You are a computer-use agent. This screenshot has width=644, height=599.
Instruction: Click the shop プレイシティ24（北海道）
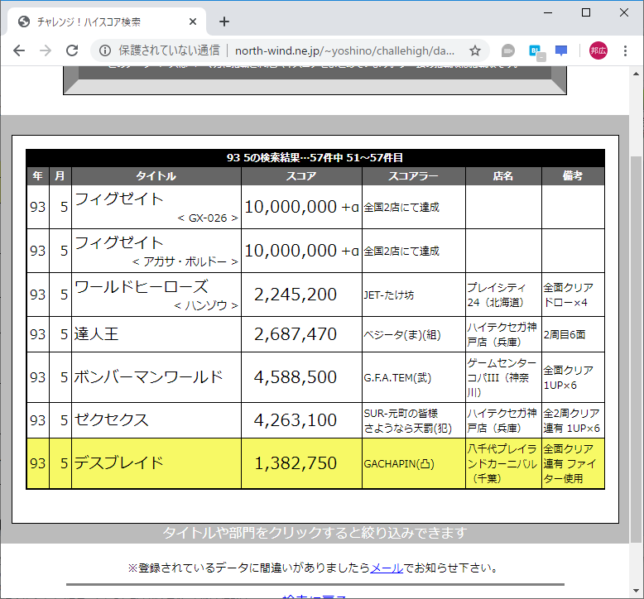(497, 295)
